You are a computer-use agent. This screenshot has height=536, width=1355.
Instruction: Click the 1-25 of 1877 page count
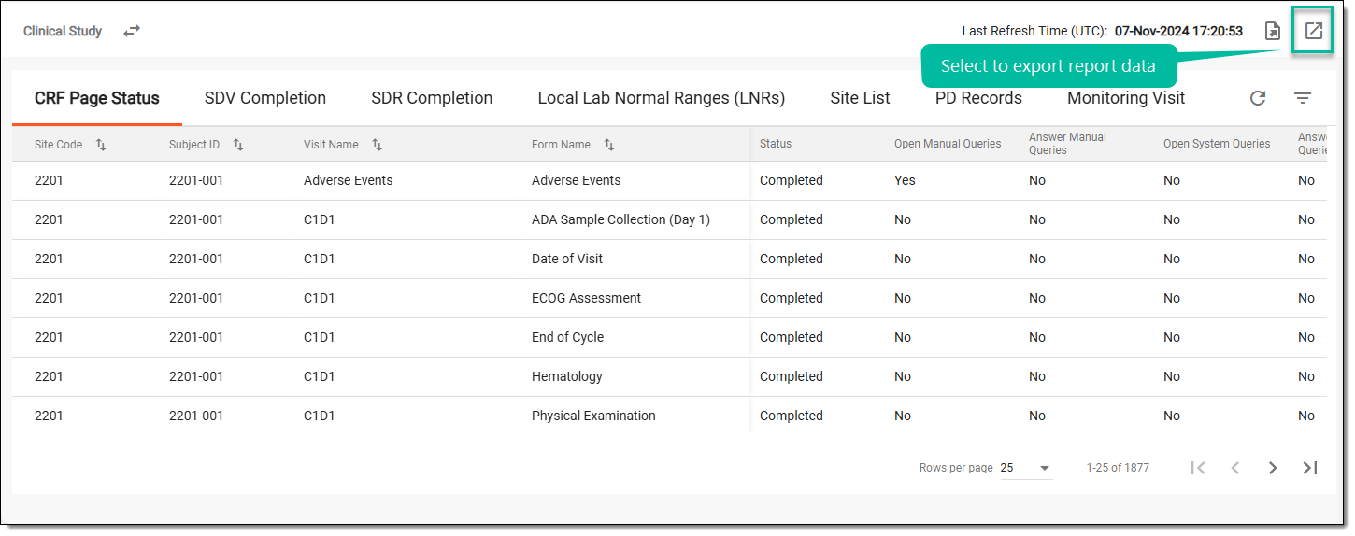click(x=1118, y=468)
